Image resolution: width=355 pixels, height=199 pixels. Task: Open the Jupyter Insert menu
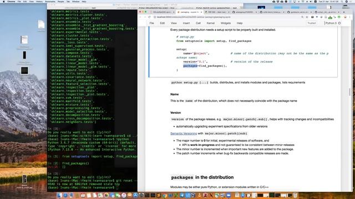pos(186,23)
